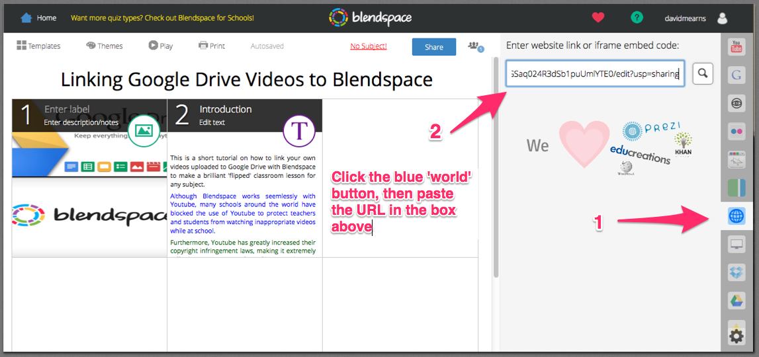This screenshot has width=759, height=357.
Task: Click the blendspace logo in header
Action: [371, 18]
